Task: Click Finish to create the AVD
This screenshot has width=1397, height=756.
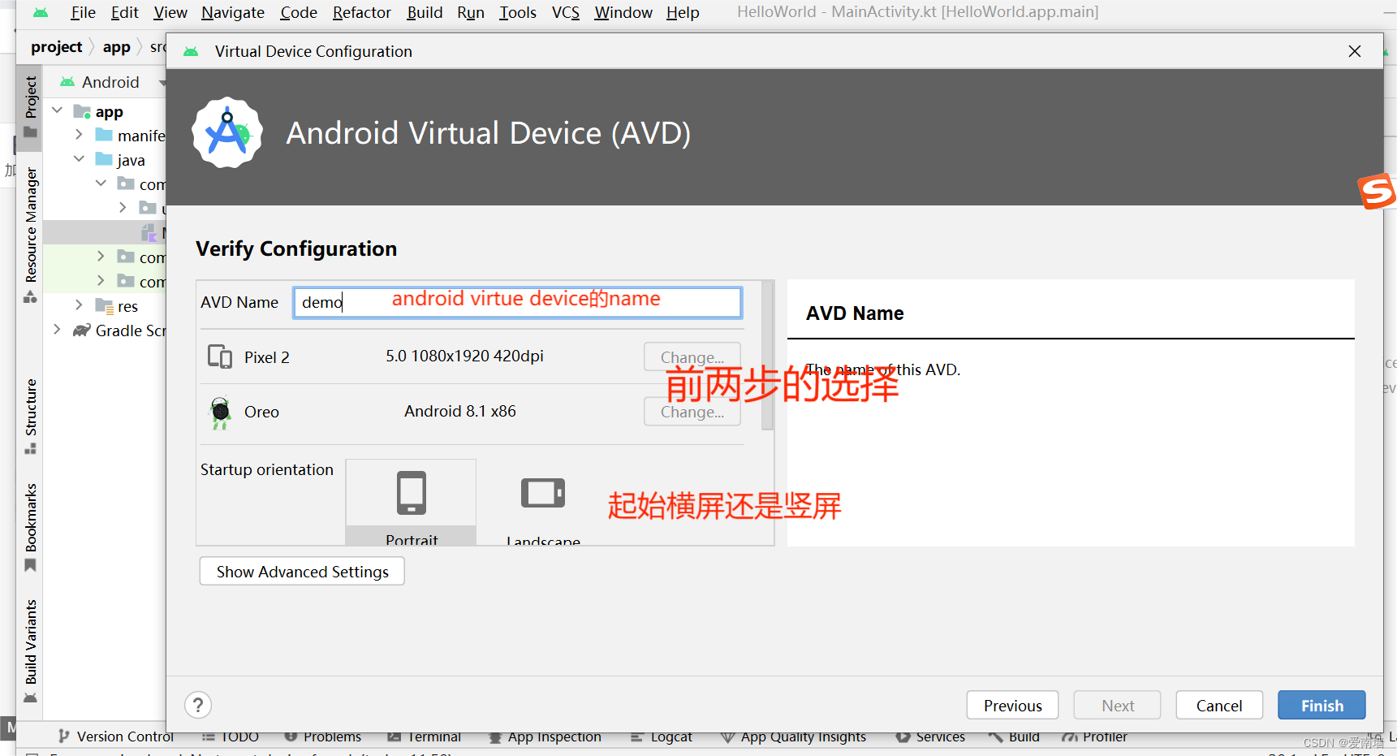Action: [x=1322, y=705]
